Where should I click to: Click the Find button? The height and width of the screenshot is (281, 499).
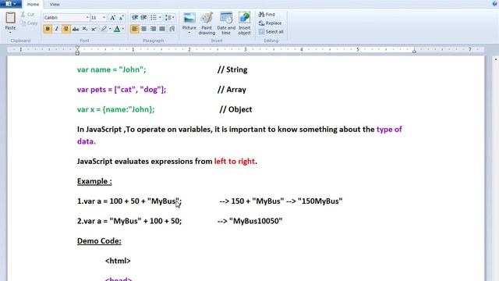coord(267,14)
